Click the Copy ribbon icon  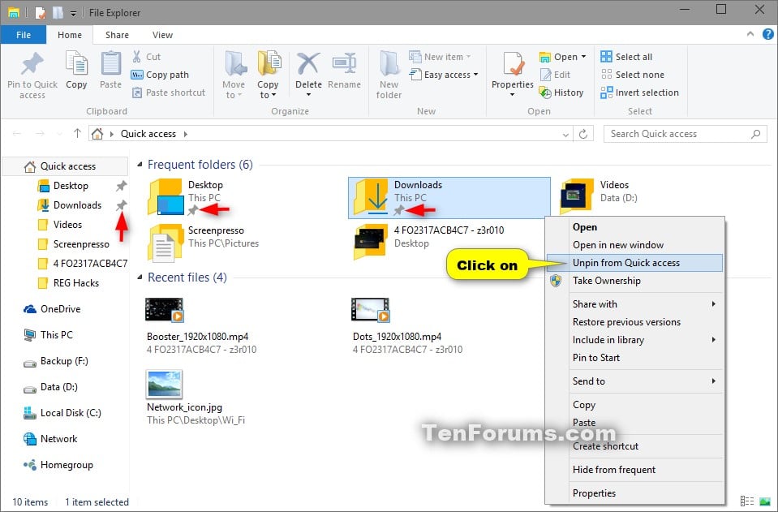76,71
